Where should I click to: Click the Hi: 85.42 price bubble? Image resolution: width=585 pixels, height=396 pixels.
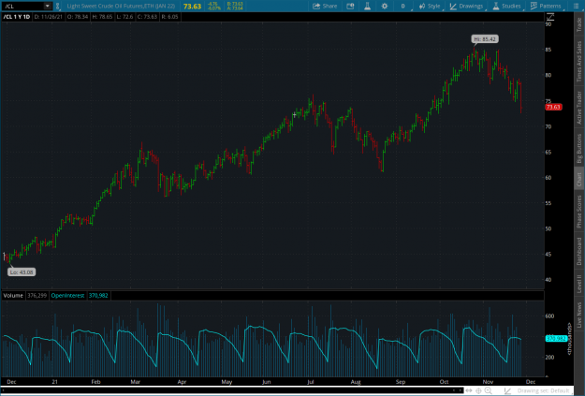[485, 38]
